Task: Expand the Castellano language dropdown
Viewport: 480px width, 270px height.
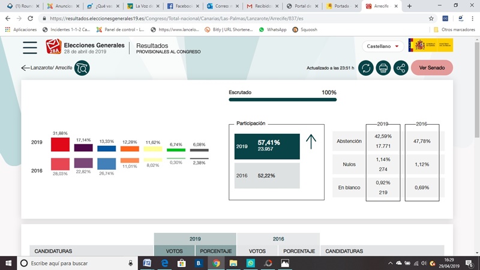Action: (x=382, y=46)
